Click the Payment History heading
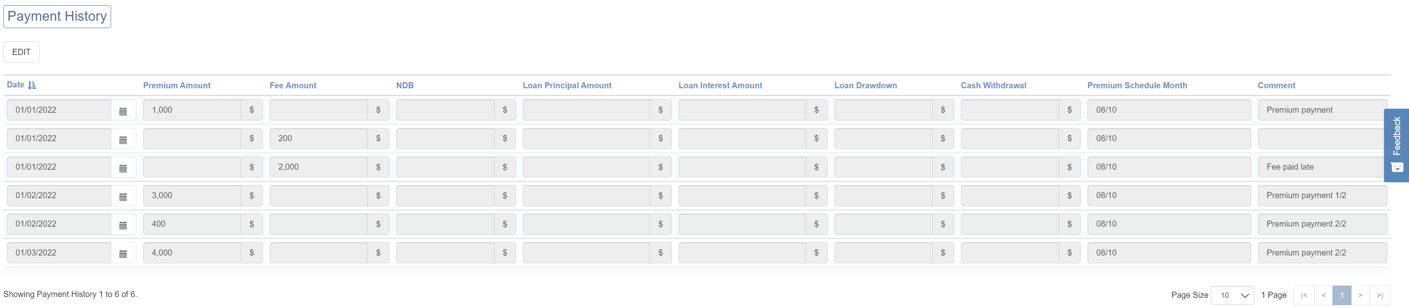 (57, 16)
